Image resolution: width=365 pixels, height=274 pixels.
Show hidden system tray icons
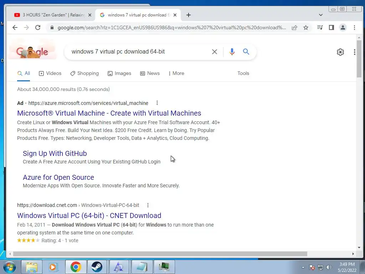303,267
